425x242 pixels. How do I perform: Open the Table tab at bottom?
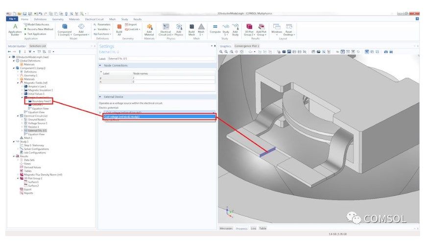262,228
